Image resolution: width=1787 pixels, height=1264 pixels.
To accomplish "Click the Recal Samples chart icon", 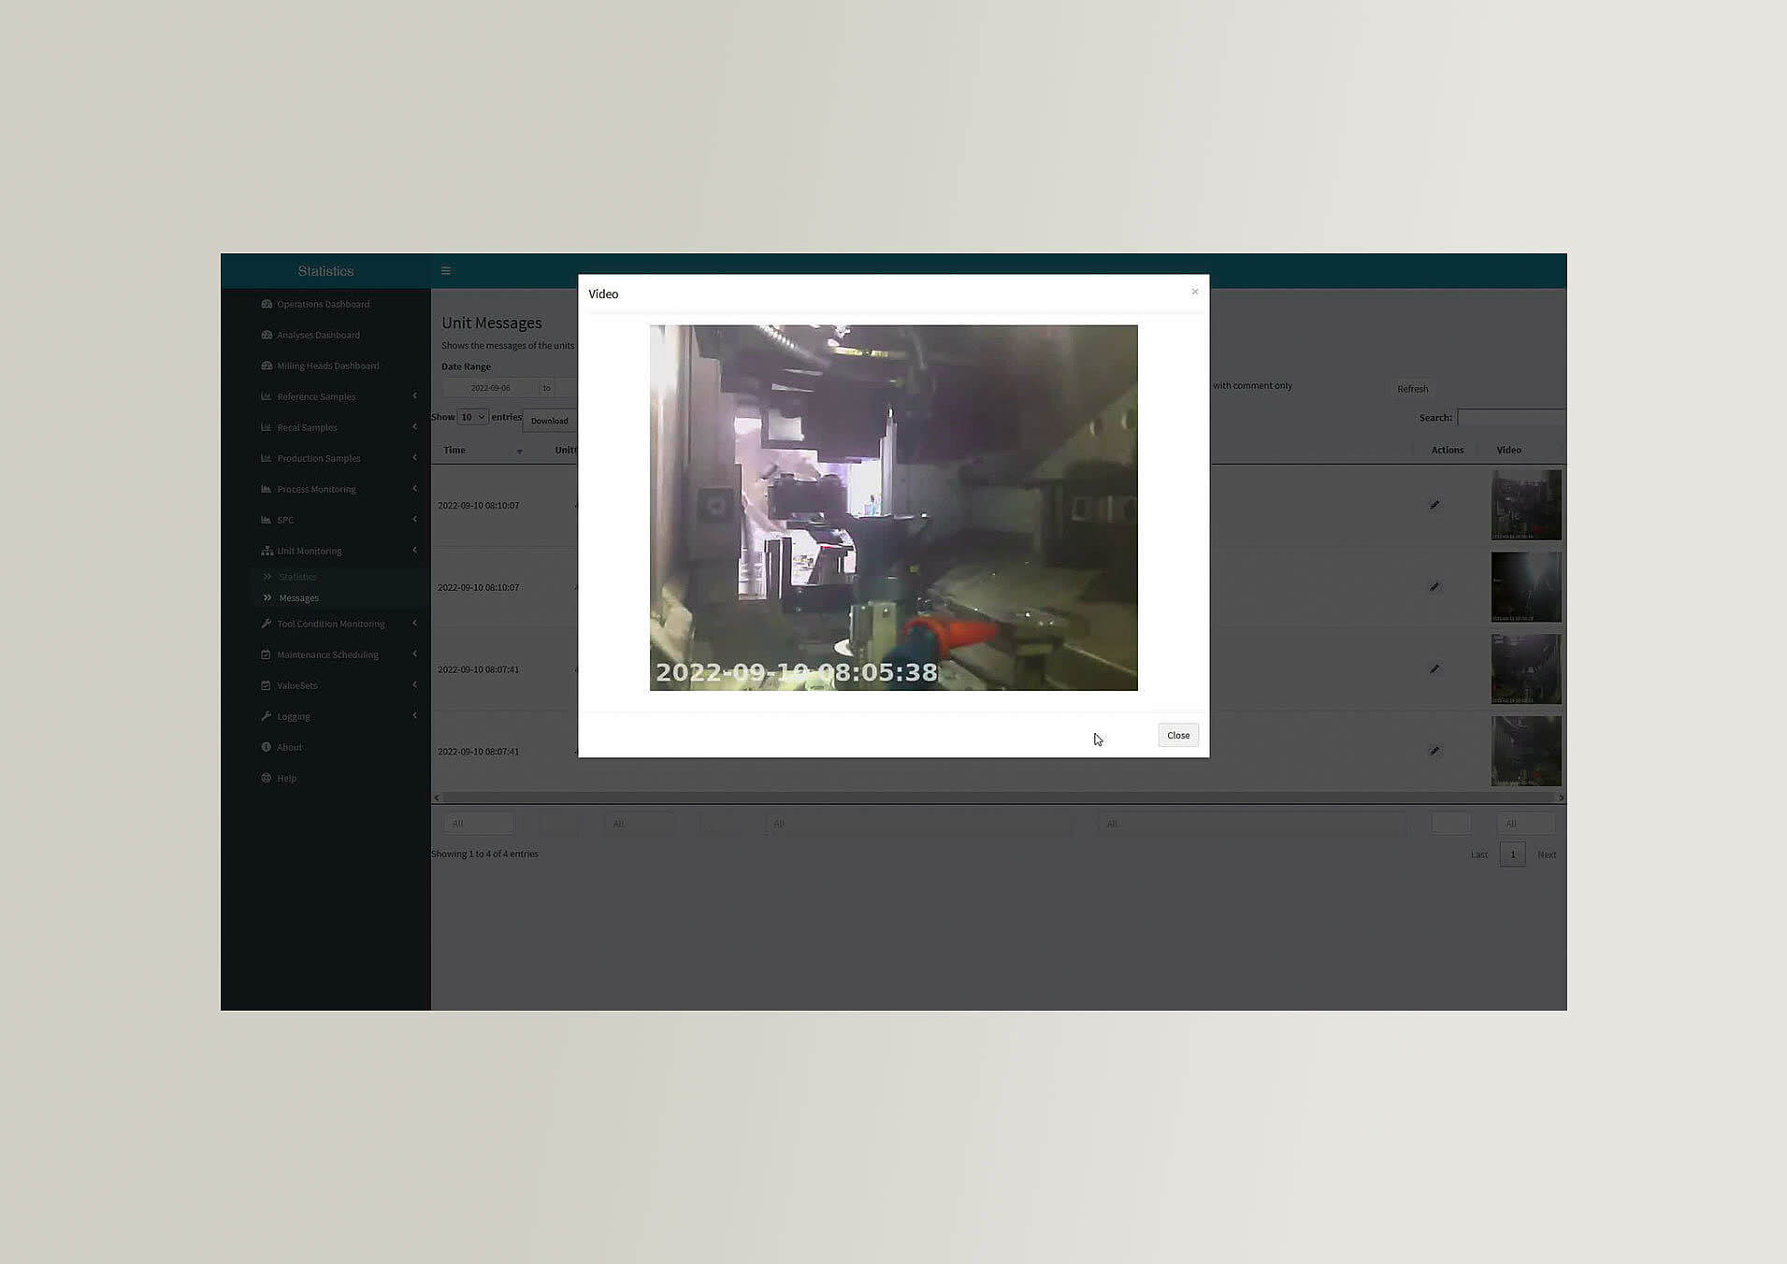I will 267,427.
